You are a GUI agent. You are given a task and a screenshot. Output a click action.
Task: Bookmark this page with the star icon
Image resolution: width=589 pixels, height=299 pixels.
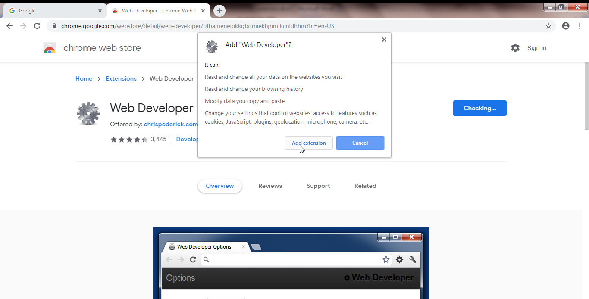tap(548, 26)
